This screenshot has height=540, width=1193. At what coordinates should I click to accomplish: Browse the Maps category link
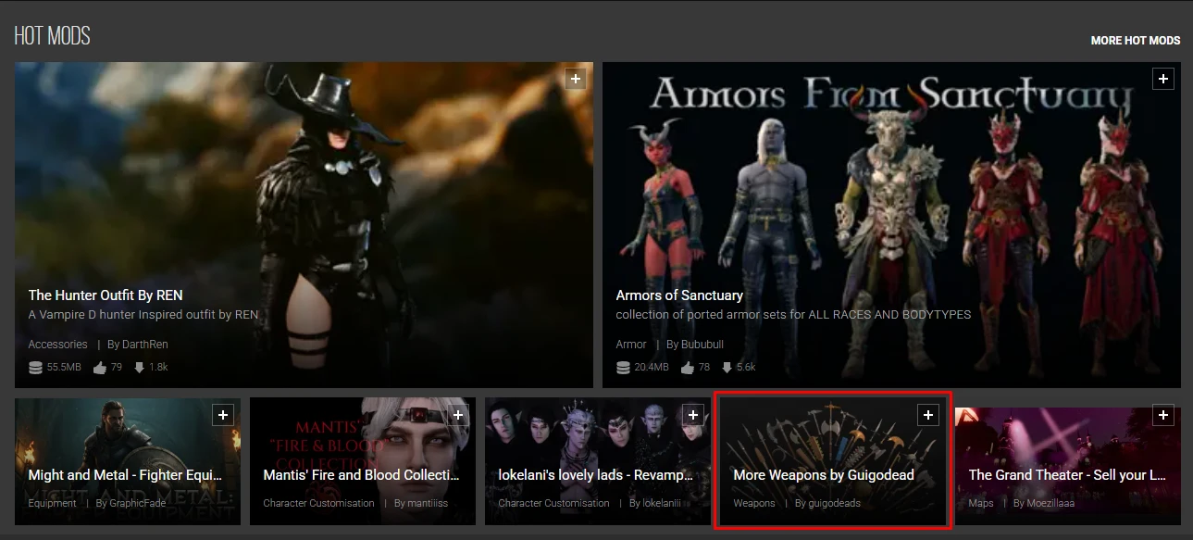pyautogui.click(x=981, y=504)
